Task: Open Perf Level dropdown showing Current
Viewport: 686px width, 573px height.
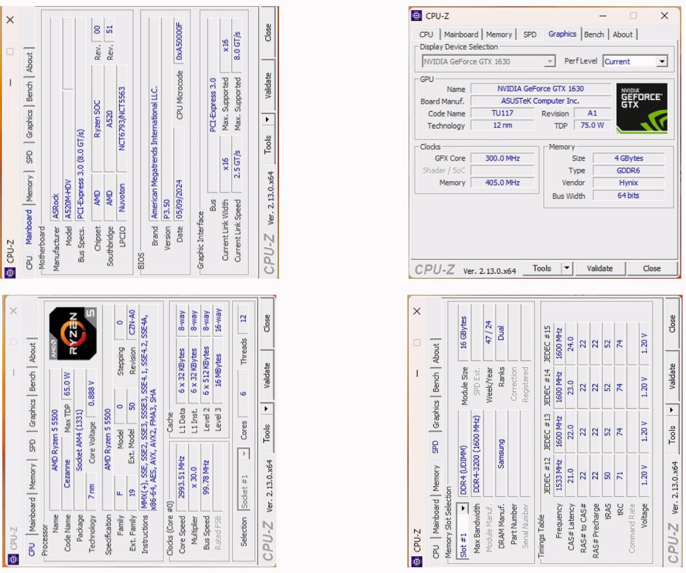Action: point(635,61)
